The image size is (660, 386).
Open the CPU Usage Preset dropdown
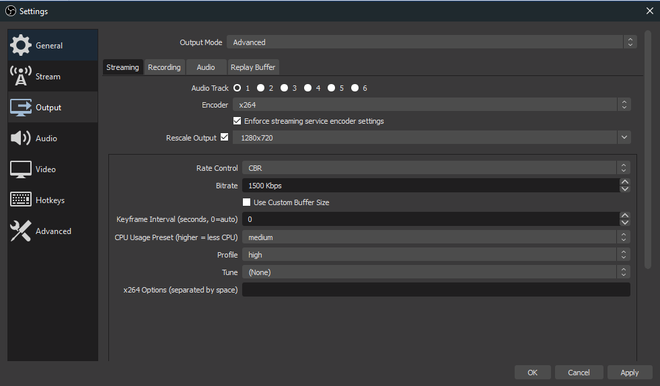coord(436,237)
